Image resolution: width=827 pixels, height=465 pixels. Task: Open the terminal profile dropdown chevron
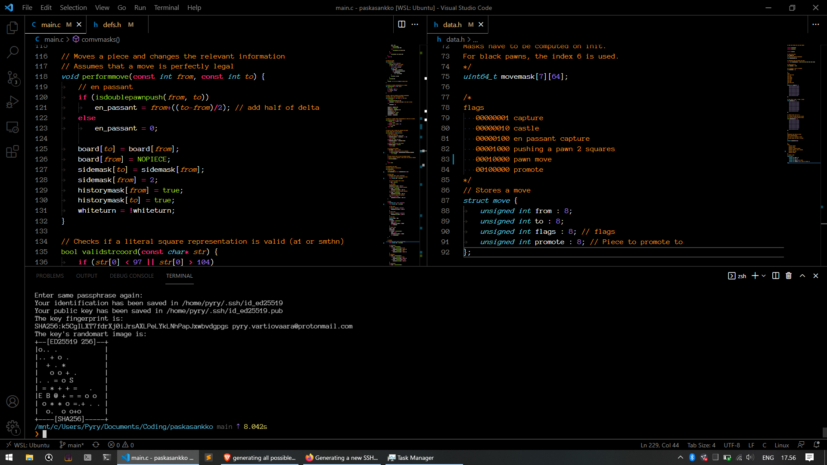(764, 276)
